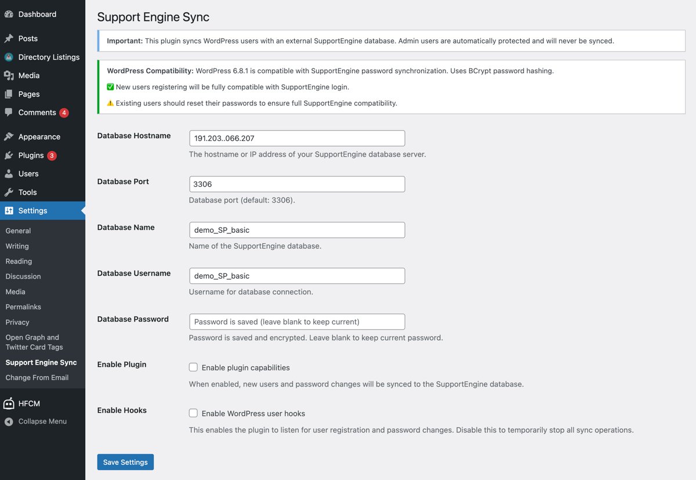Click the Save Settings button
This screenshot has height=480, width=696.
[x=125, y=462]
